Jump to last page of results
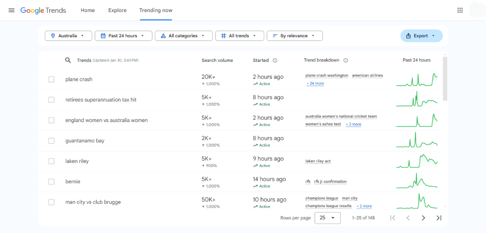 tap(439, 218)
